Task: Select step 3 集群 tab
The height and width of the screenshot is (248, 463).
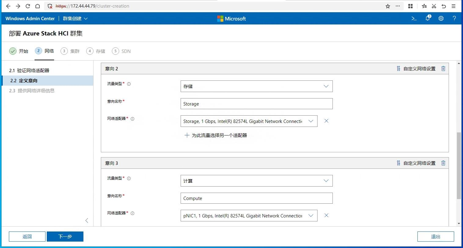Action: click(70, 51)
